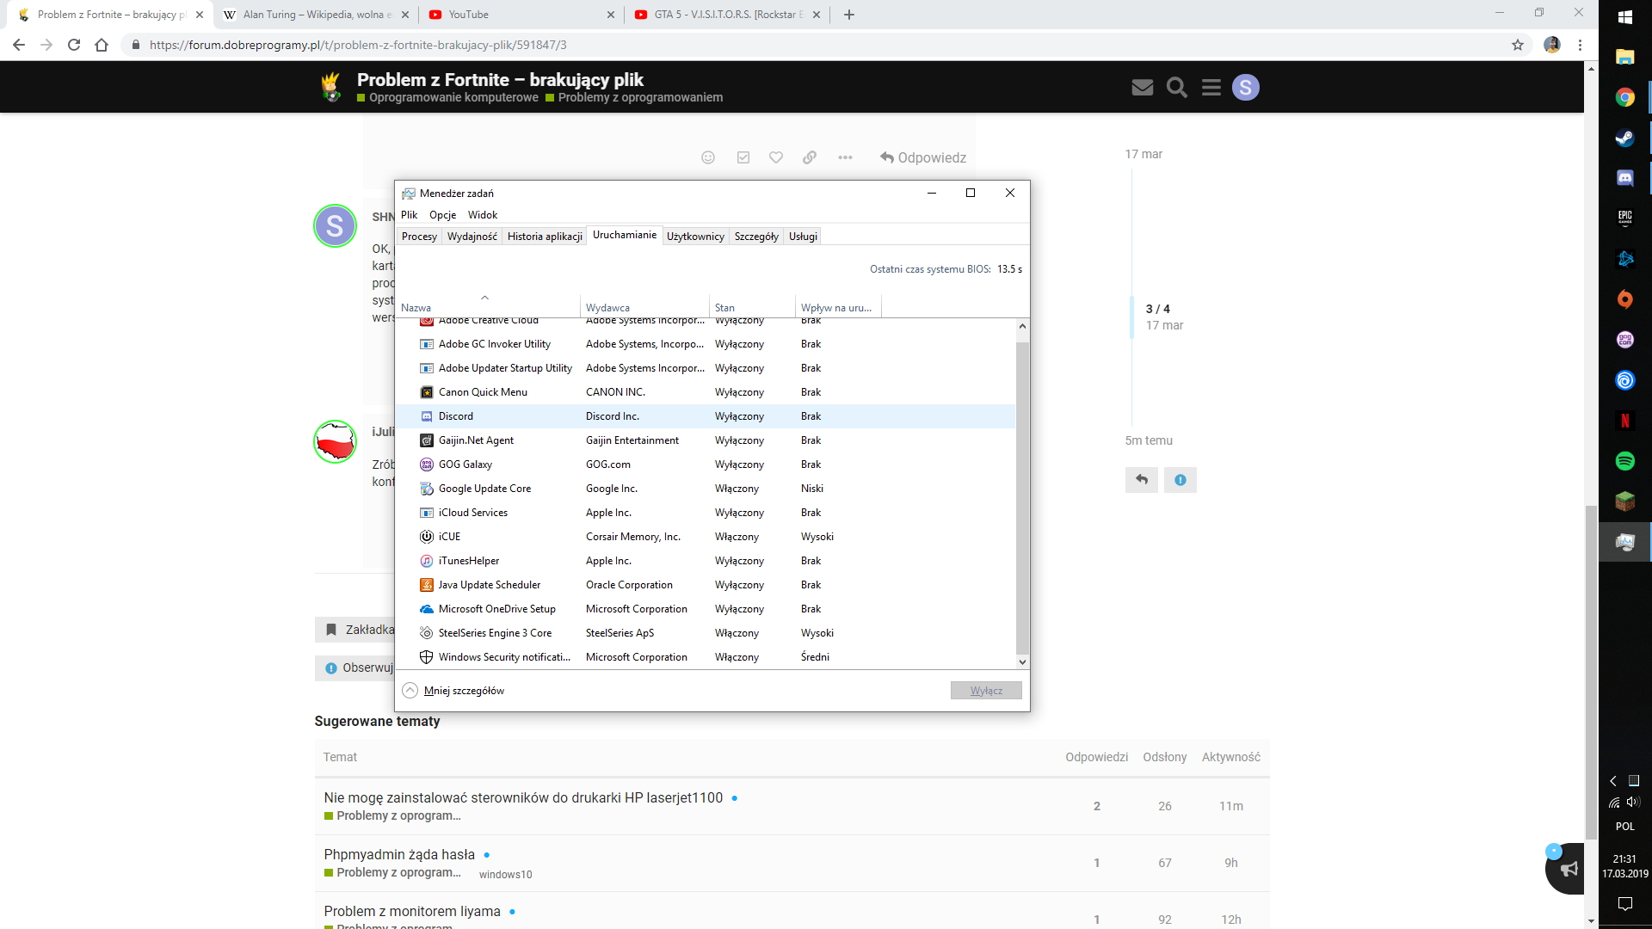Switch to YouTube browser tab

click(x=521, y=15)
